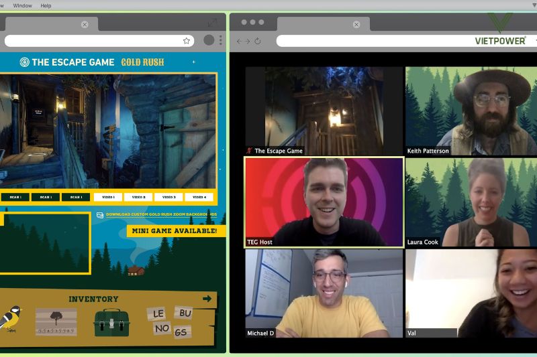
Task: Open the Help menu in the menu bar
Action: pos(46,5)
